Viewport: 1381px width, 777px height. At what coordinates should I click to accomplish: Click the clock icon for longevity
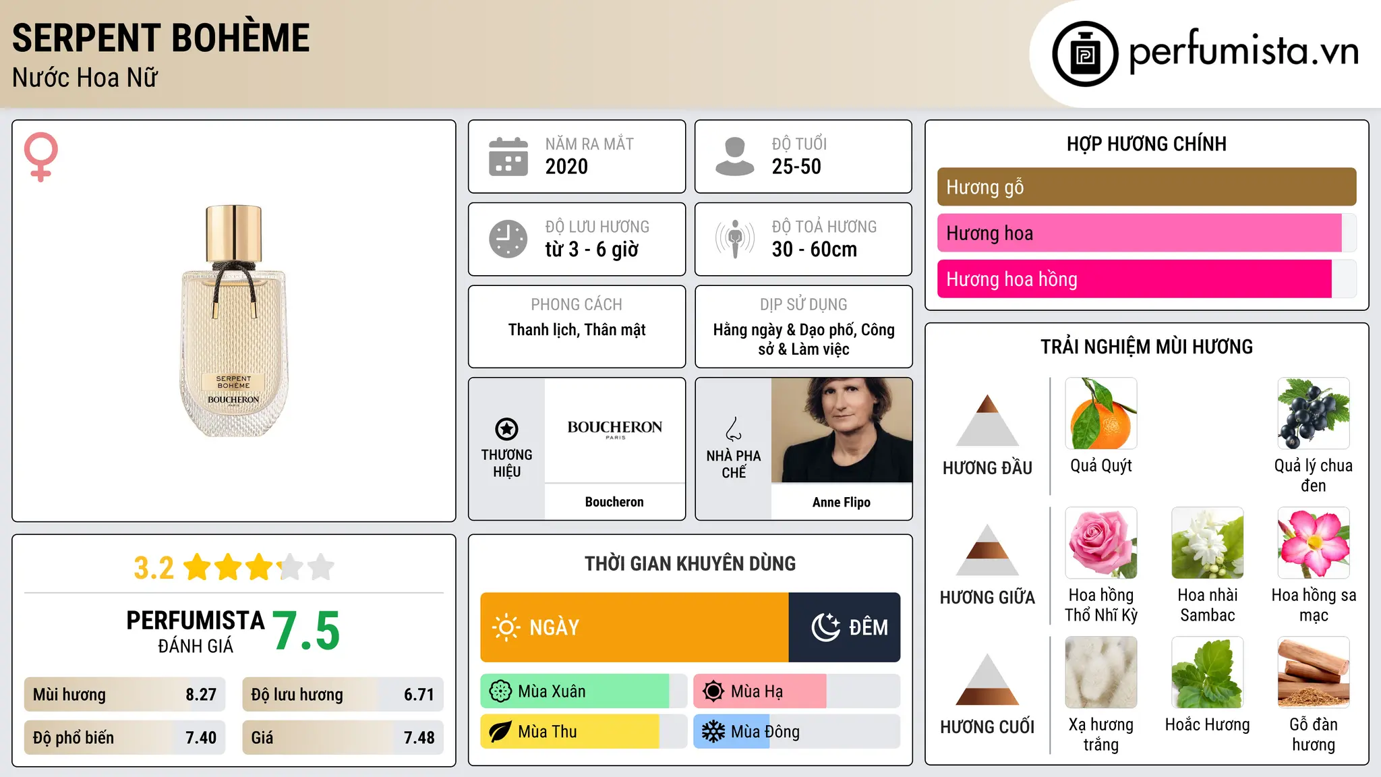[508, 239]
